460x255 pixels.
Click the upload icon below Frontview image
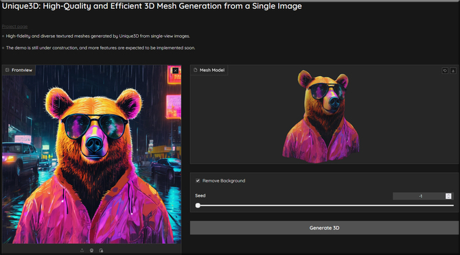click(x=82, y=250)
